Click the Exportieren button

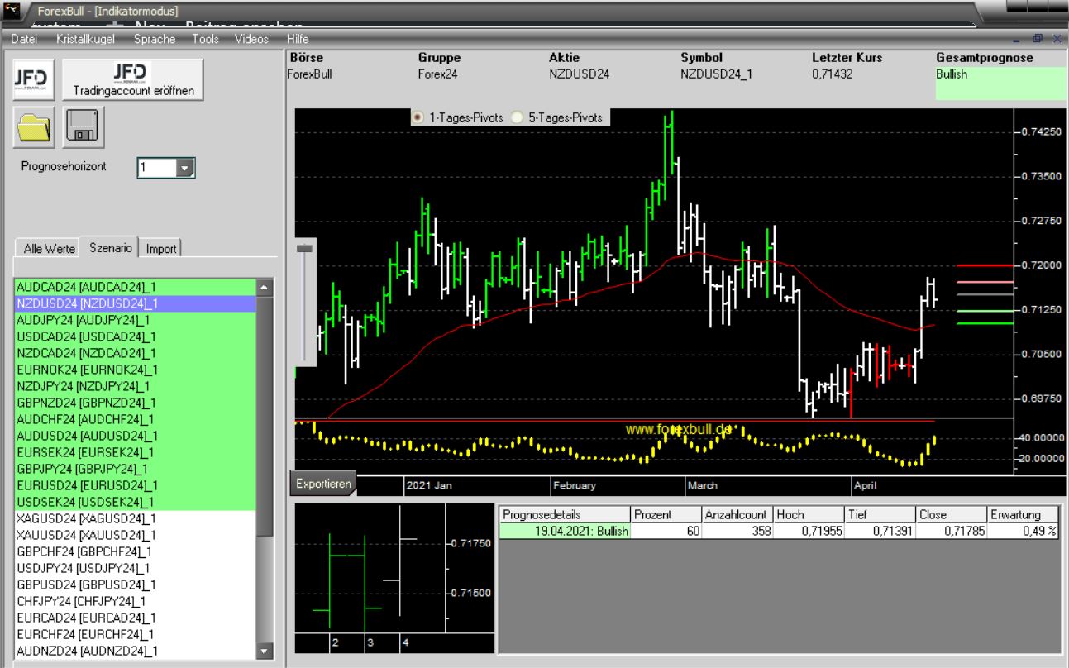click(323, 484)
